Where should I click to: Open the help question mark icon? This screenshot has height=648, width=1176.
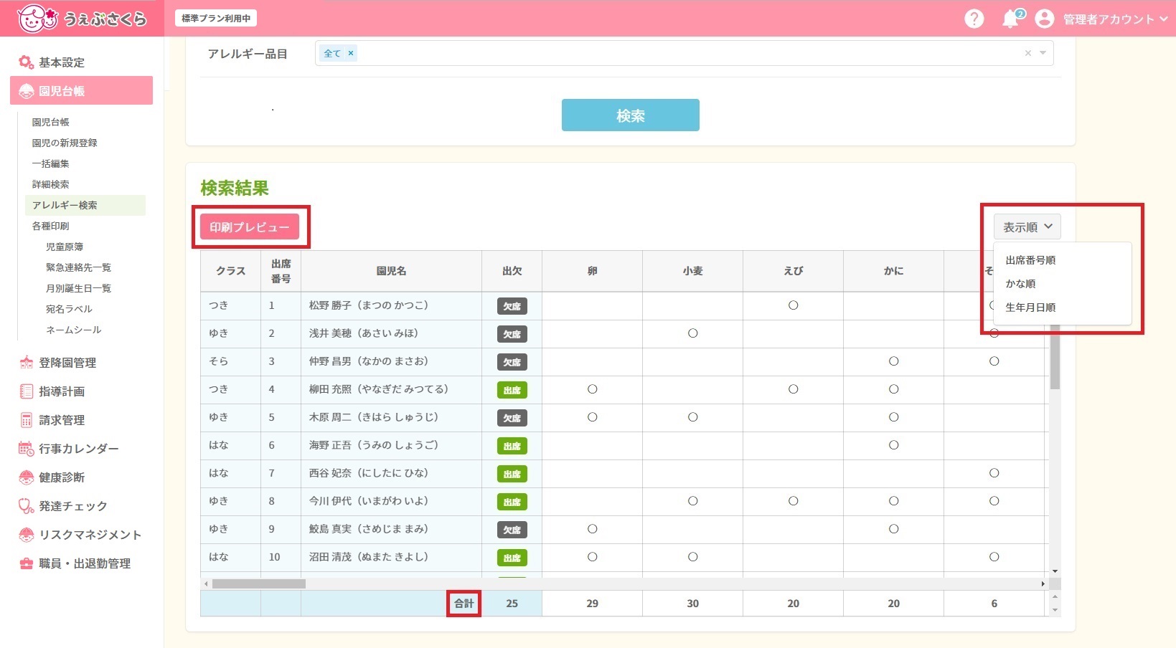pyautogui.click(x=974, y=19)
